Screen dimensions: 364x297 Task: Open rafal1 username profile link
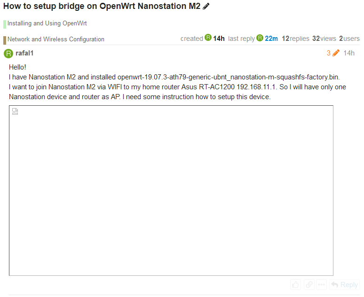click(x=24, y=53)
